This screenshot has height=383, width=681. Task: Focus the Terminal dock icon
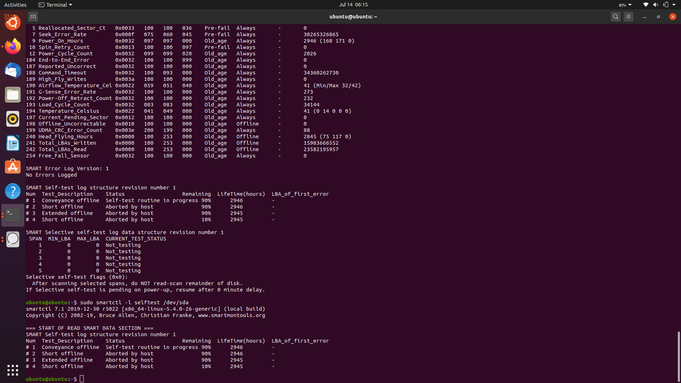point(13,215)
